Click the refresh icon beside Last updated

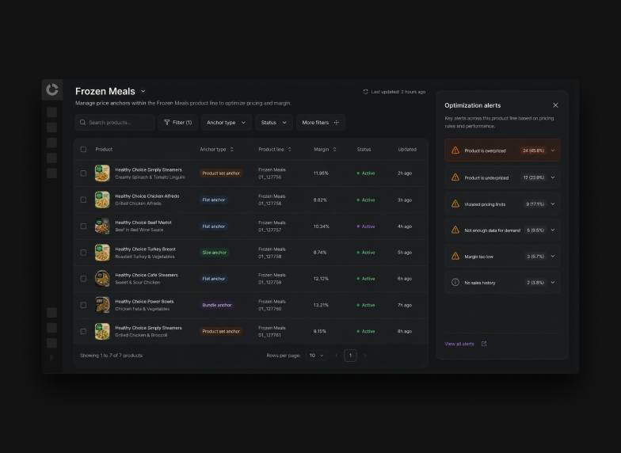pos(365,92)
